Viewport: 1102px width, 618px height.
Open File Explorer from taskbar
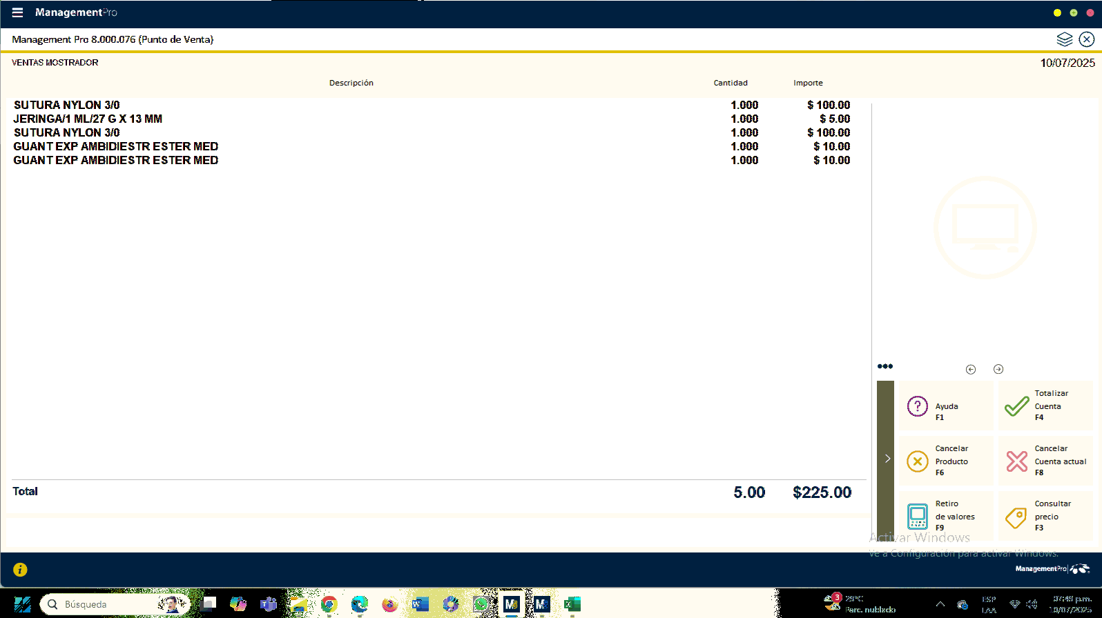pos(299,605)
